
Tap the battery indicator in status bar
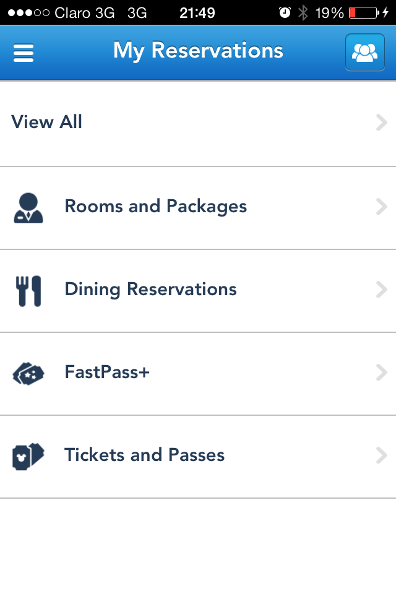click(364, 12)
